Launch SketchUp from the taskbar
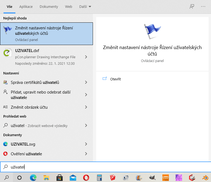The image size is (211, 182). [x=112, y=178]
